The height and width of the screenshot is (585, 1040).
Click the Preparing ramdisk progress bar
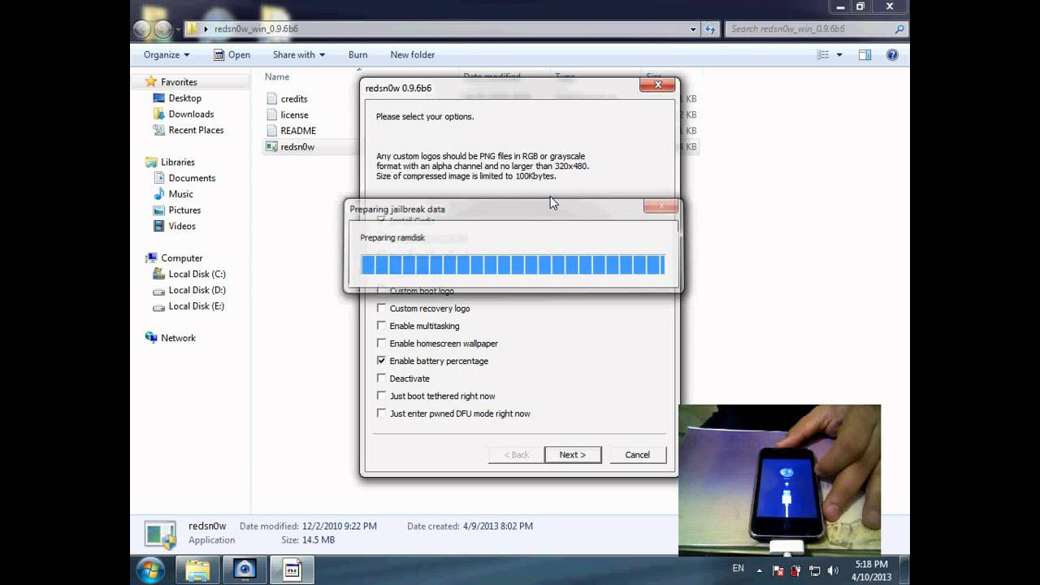[x=513, y=265]
